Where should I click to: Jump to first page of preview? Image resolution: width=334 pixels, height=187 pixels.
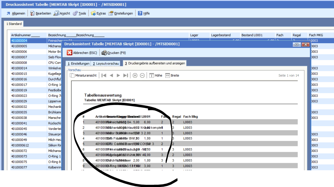(104, 75)
